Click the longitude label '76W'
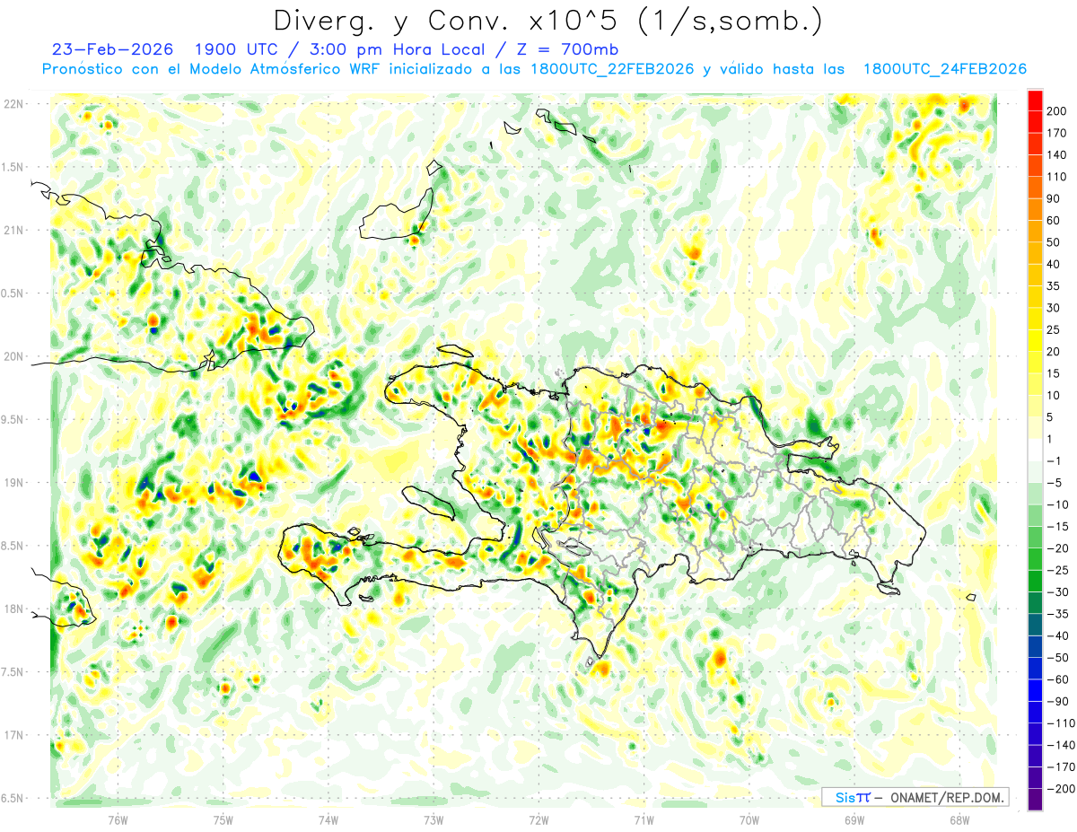The width and height of the screenshot is (1077, 832). pyautogui.click(x=118, y=819)
